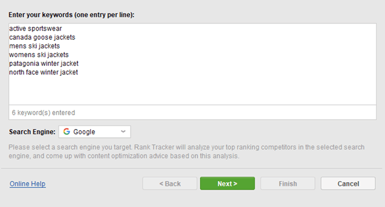385x207 pixels.
Task: Click the Google logo icon in Search Engine box
Action: [x=67, y=131]
